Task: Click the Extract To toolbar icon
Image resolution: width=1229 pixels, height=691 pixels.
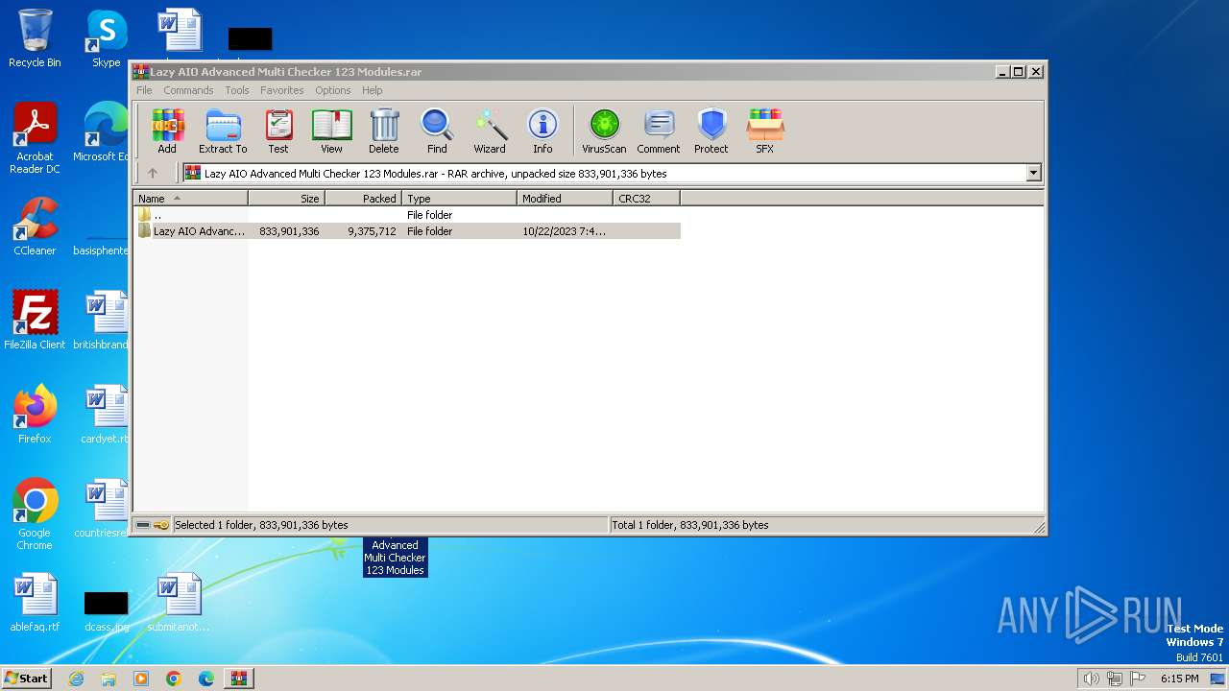Action: pyautogui.click(x=223, y=131)
